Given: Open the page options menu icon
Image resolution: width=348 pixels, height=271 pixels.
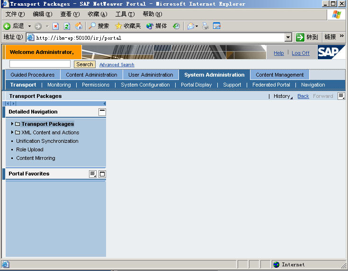Looking at the screenshot, I should click(x=341, y=96).
